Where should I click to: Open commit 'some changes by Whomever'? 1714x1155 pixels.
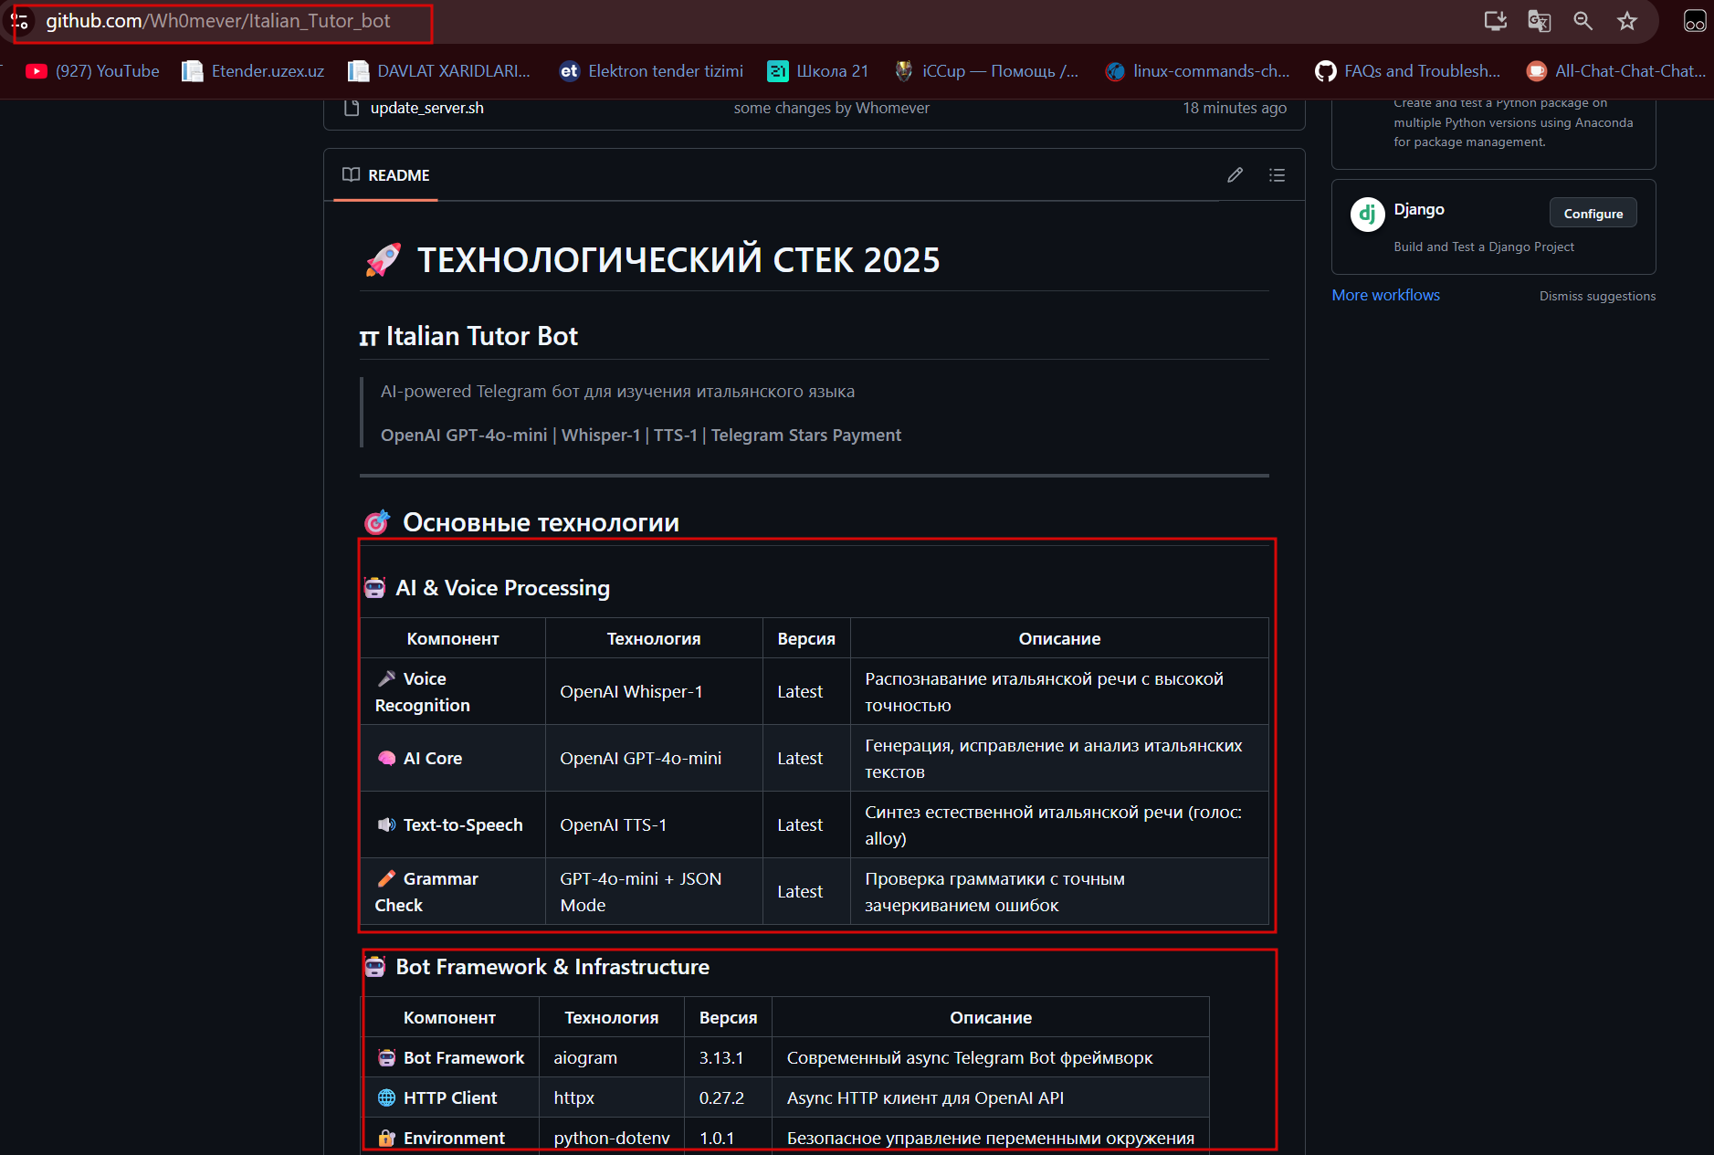(x=831, y=108)
